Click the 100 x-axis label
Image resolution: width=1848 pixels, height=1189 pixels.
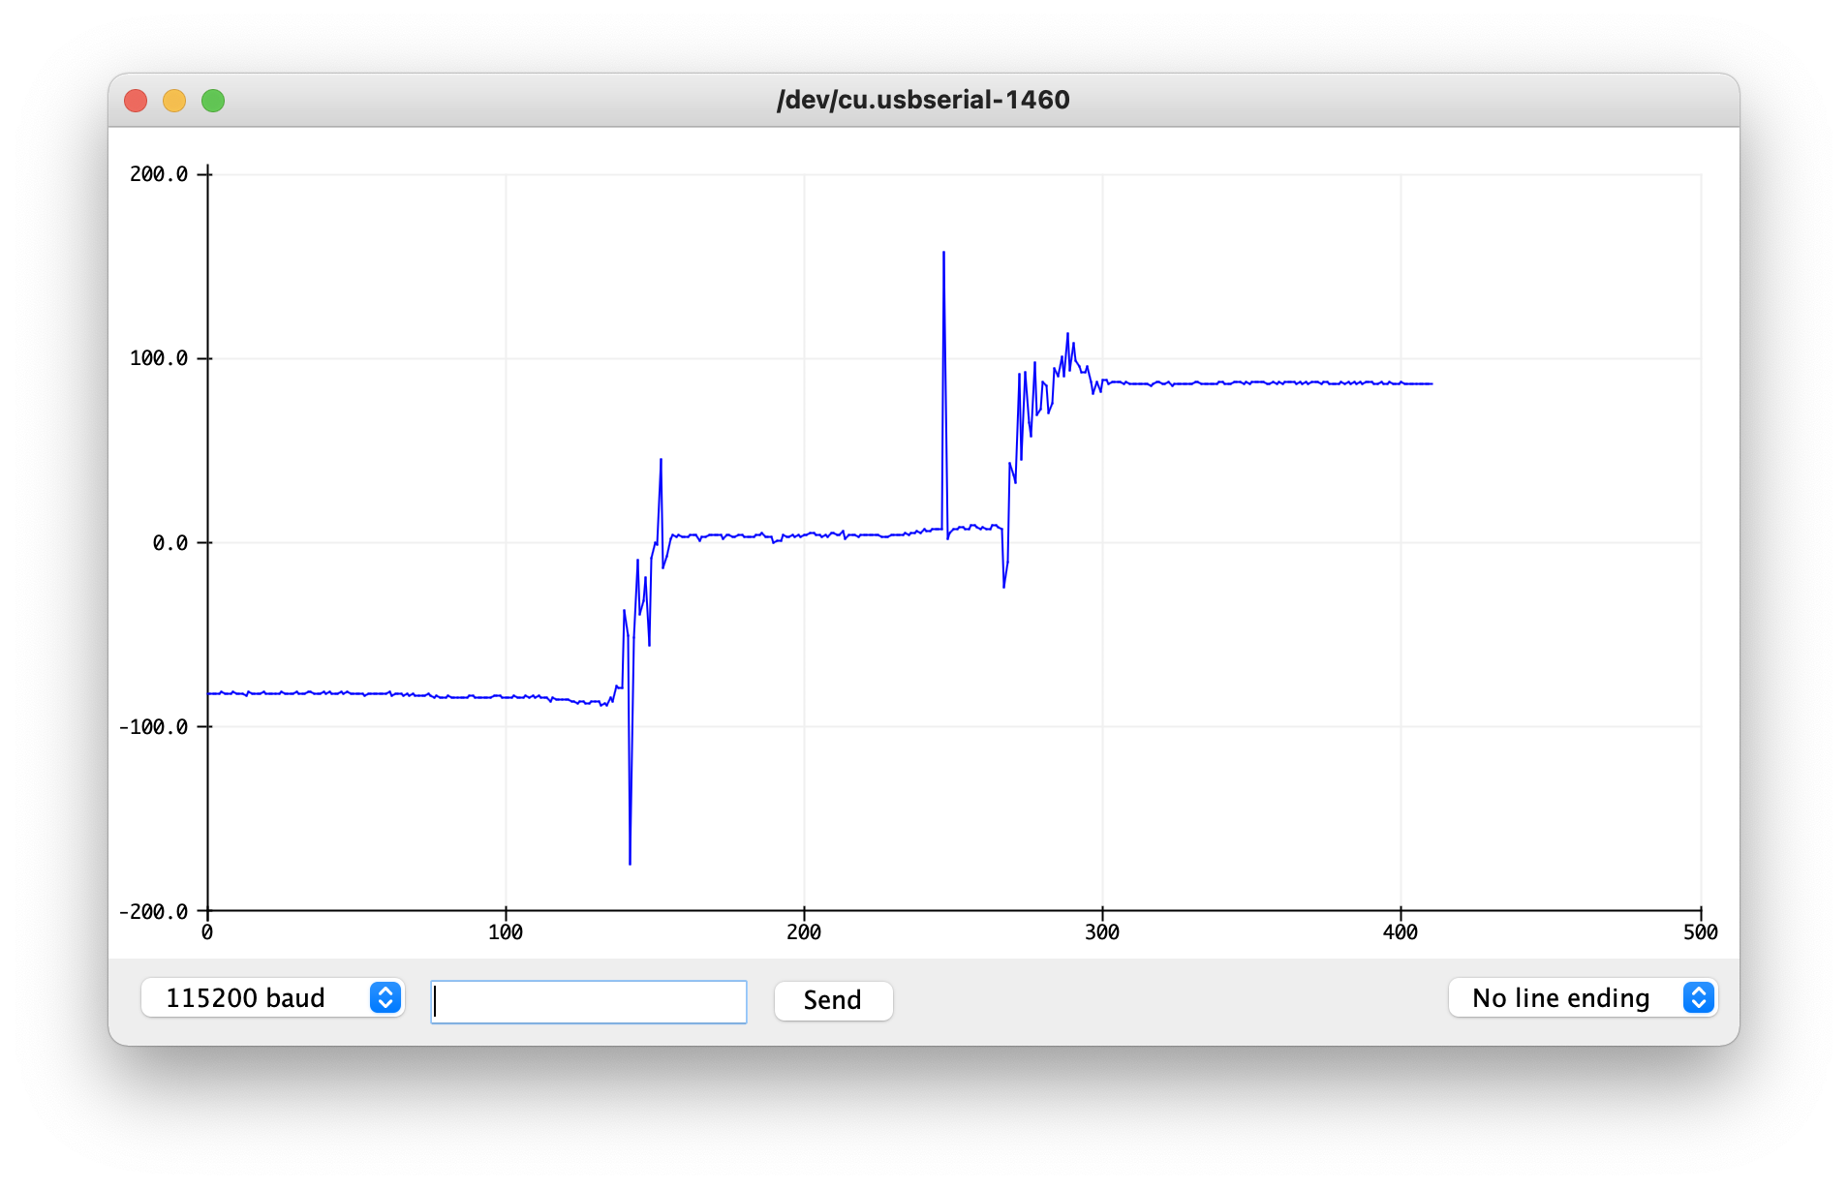[506, 932]
